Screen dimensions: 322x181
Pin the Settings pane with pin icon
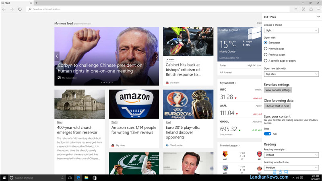pos(318,16)
